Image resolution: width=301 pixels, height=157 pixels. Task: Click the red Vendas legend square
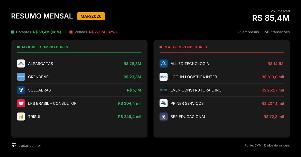71,32
